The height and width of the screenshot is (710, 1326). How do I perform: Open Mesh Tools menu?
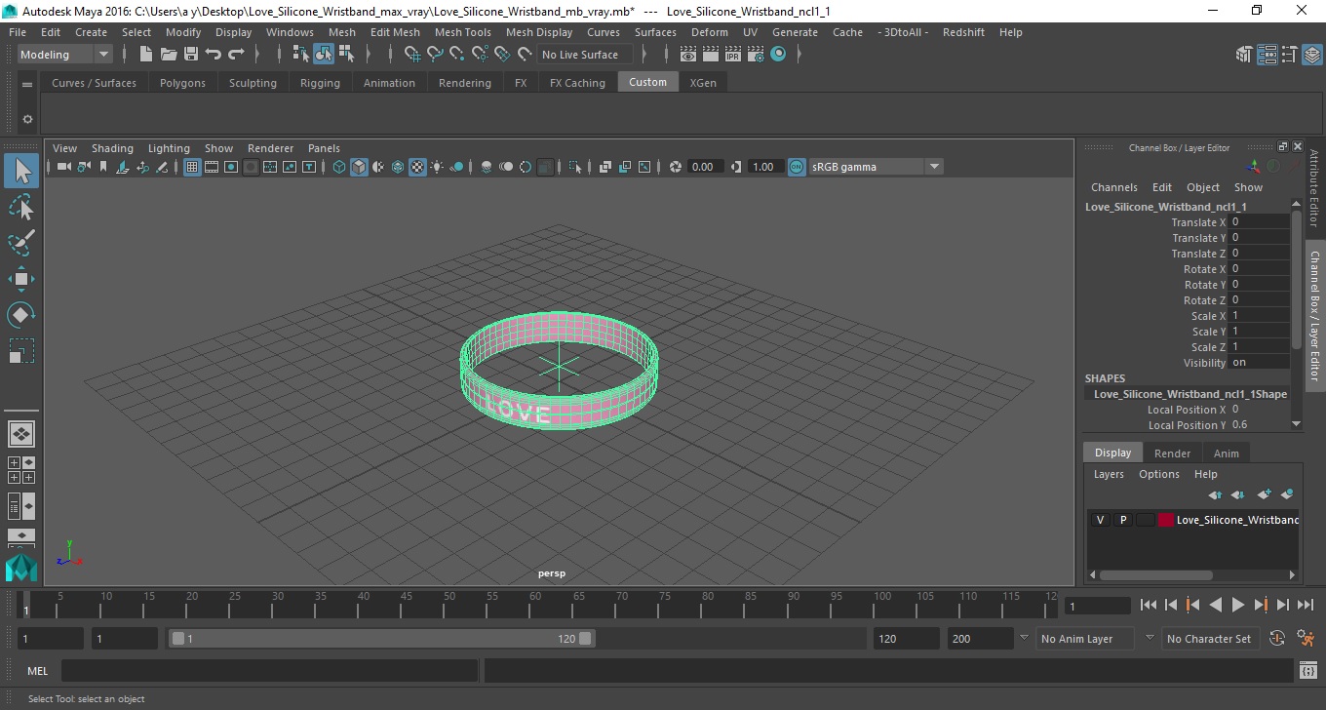point(462,32)
